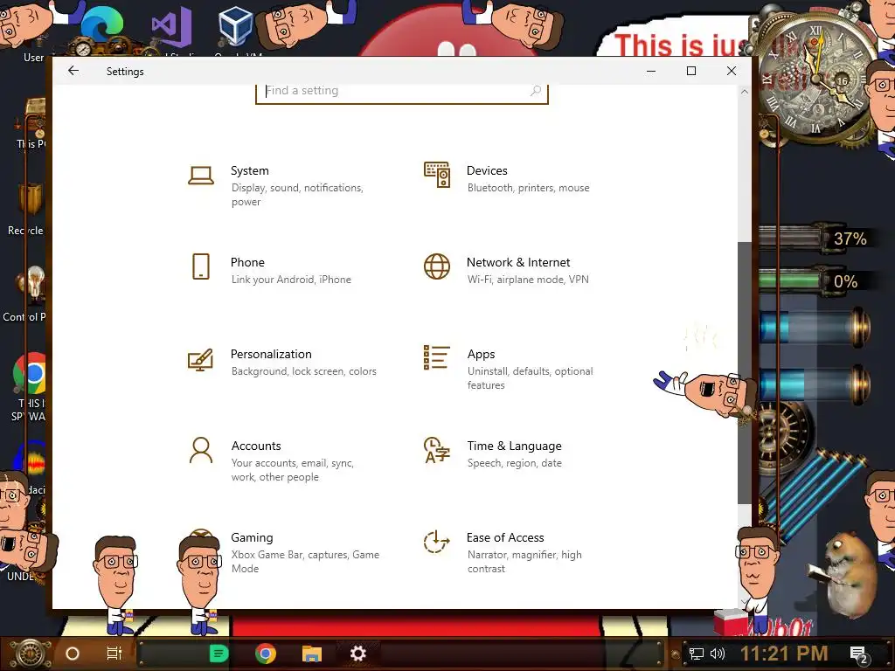Screen dimensions: 895x671
Task: Open the VirtualBox desktop icon
Action: tap(235, 25)
